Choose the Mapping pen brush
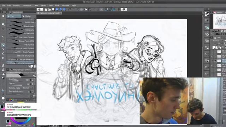This screenshot has height=127, width=226. point(20,26)
